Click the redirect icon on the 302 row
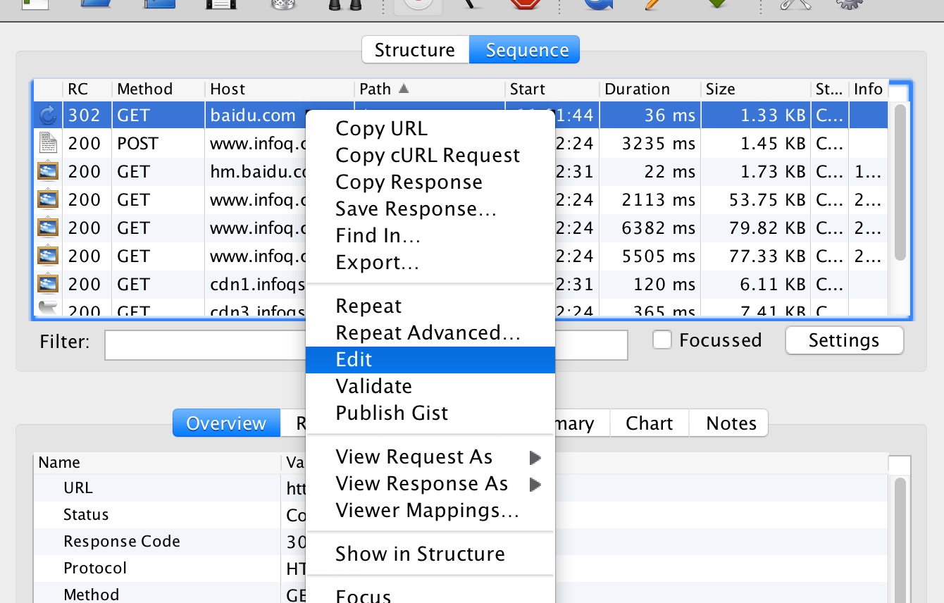Screen dimensions: 944x603 [47, 116]
